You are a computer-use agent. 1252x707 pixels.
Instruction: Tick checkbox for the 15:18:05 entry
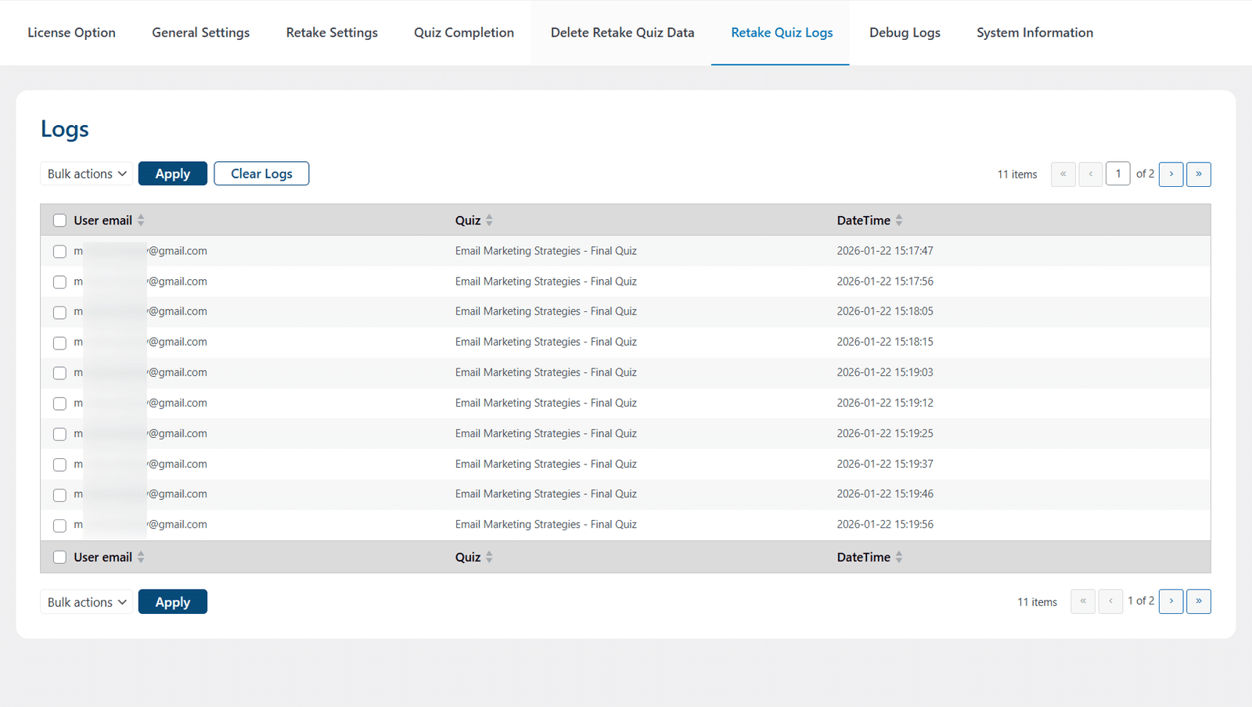click(59, 313)
